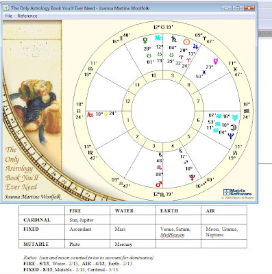Viewport: 272px width, 274px height.
Task: Click house number 11 in inner ring
Action: (137, 85)
